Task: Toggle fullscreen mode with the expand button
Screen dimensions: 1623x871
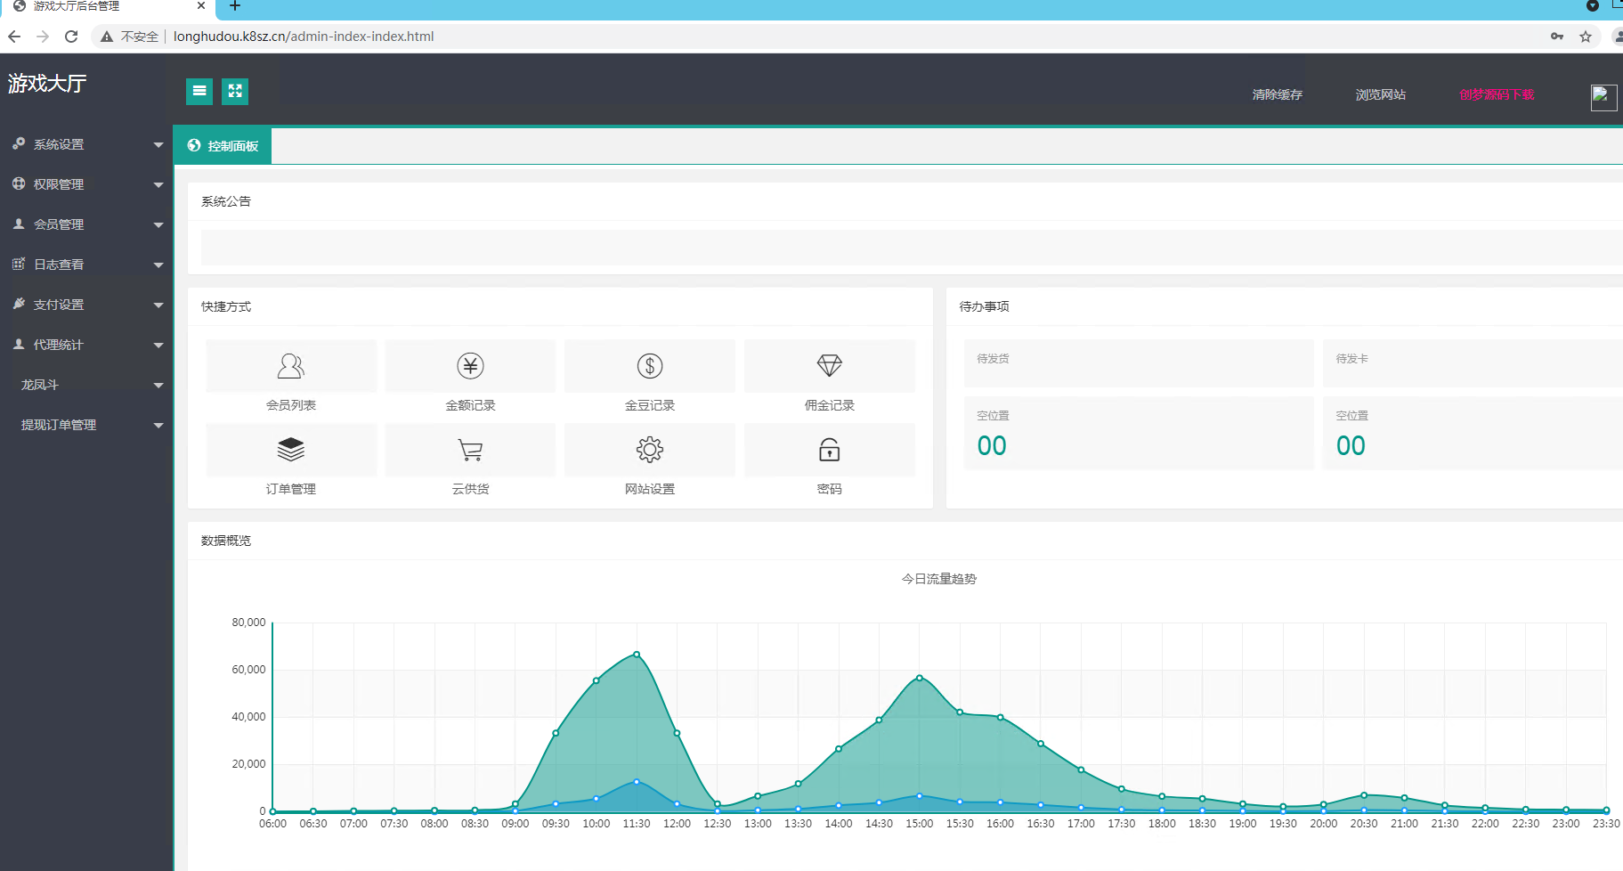Action: (x=235, y=91)
